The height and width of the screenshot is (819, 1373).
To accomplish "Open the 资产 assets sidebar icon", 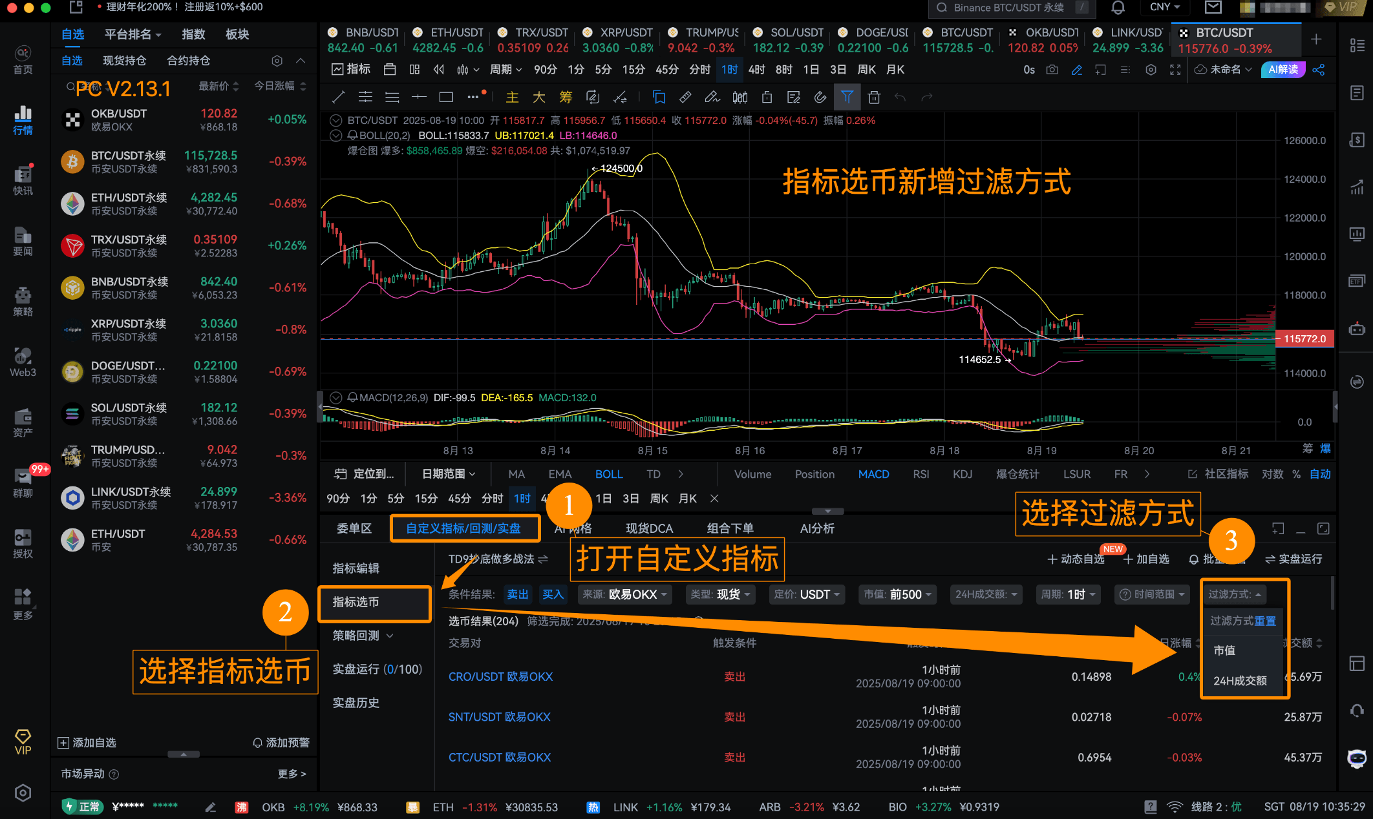I will pos(23,422).
